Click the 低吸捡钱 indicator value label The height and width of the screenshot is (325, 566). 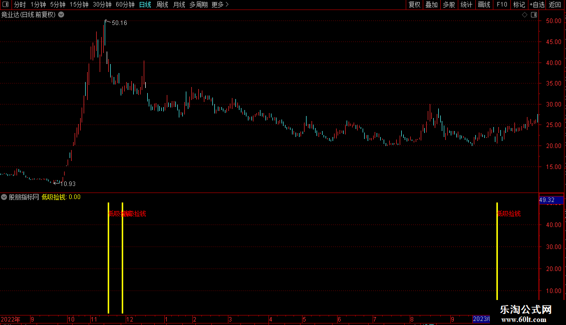[x=61, y=197]
